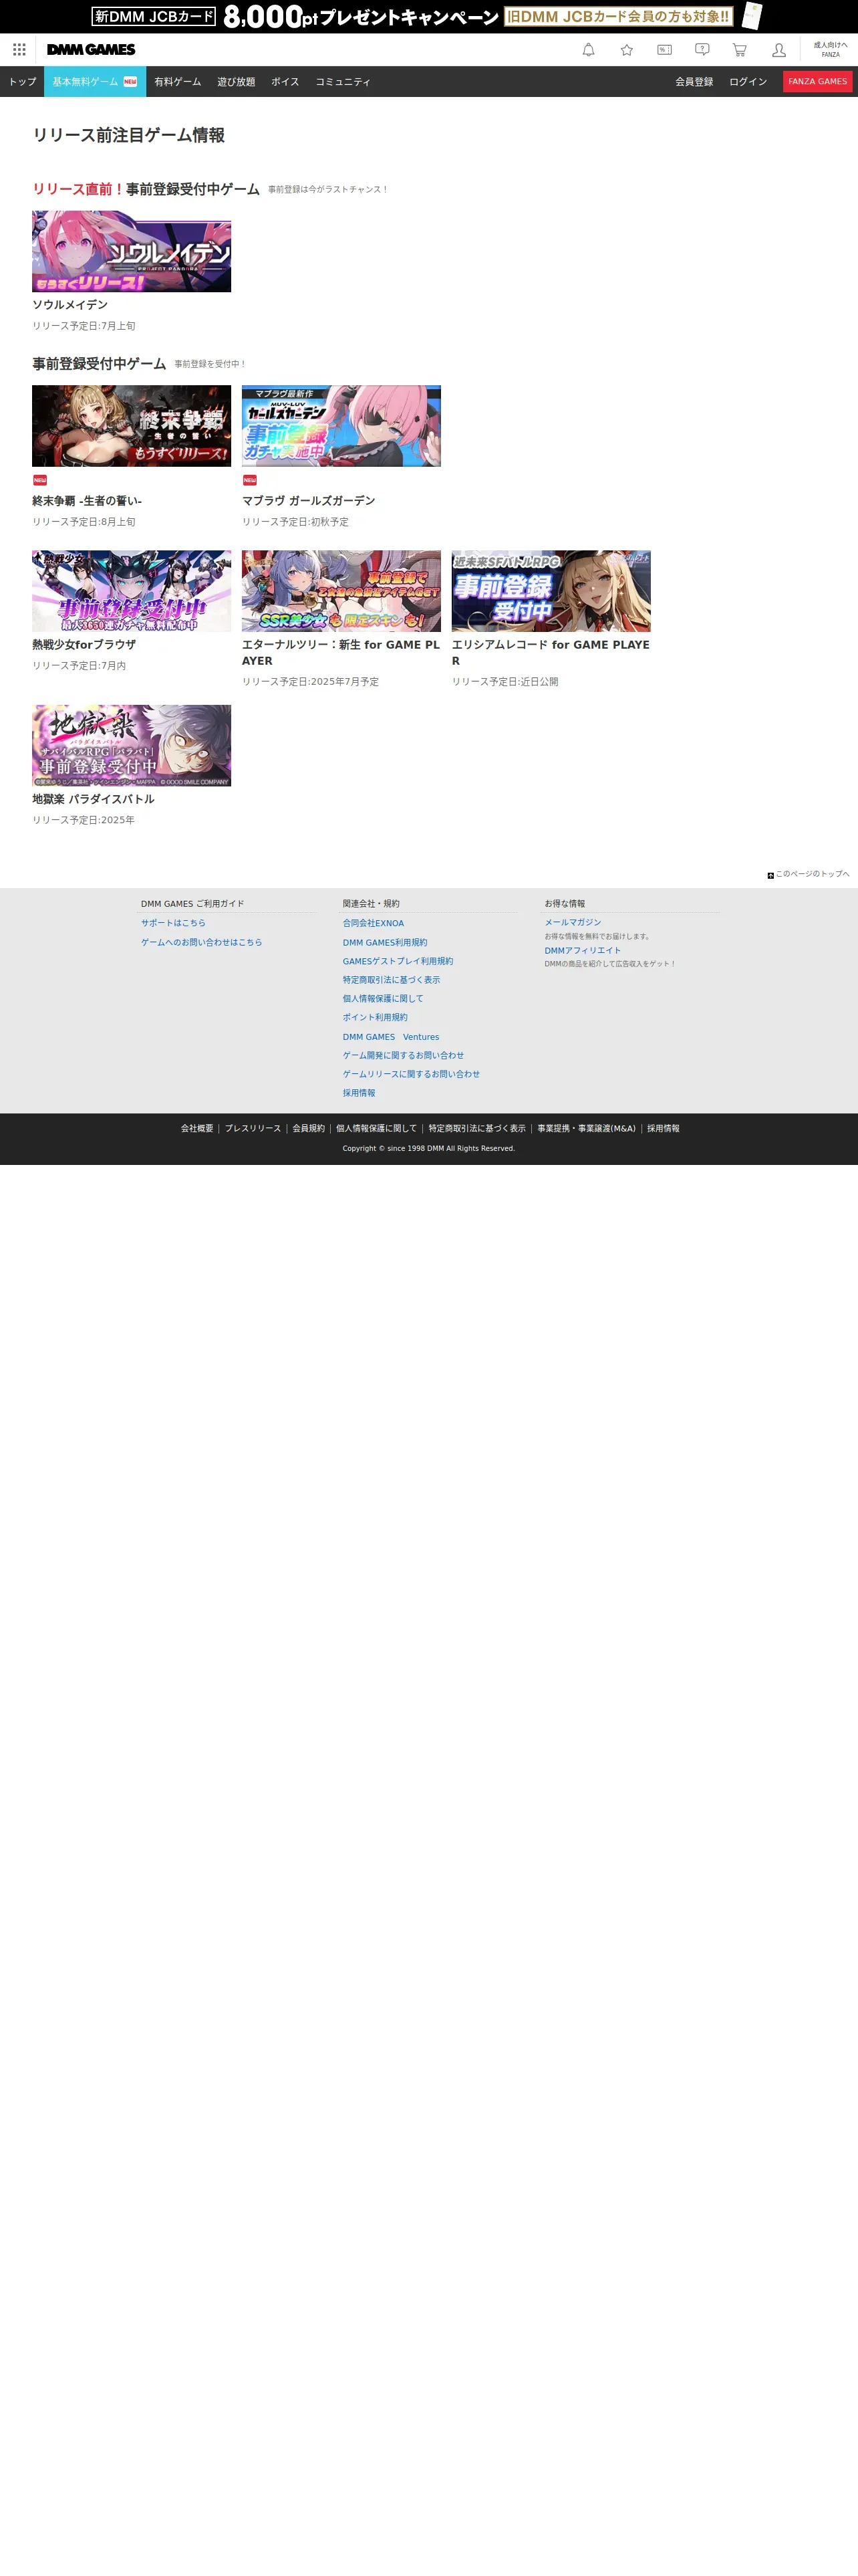The width and height of the screenshot is (858, 2576).
Task: Open favorites star icon
Action: coord(626,50)
